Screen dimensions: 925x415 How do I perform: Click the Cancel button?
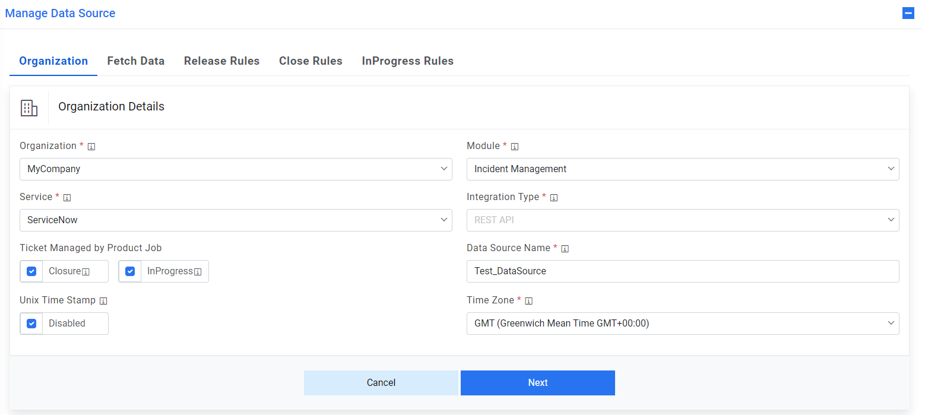click(381, 383)
